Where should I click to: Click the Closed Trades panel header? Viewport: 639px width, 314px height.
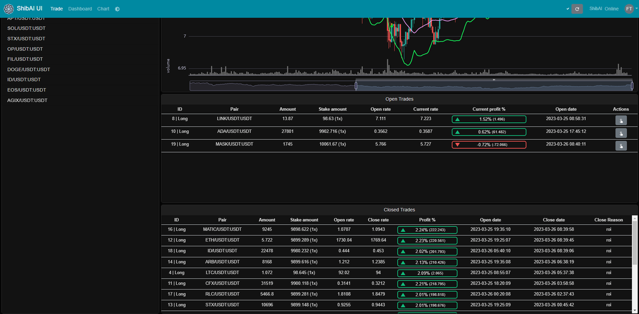point(399,210)
